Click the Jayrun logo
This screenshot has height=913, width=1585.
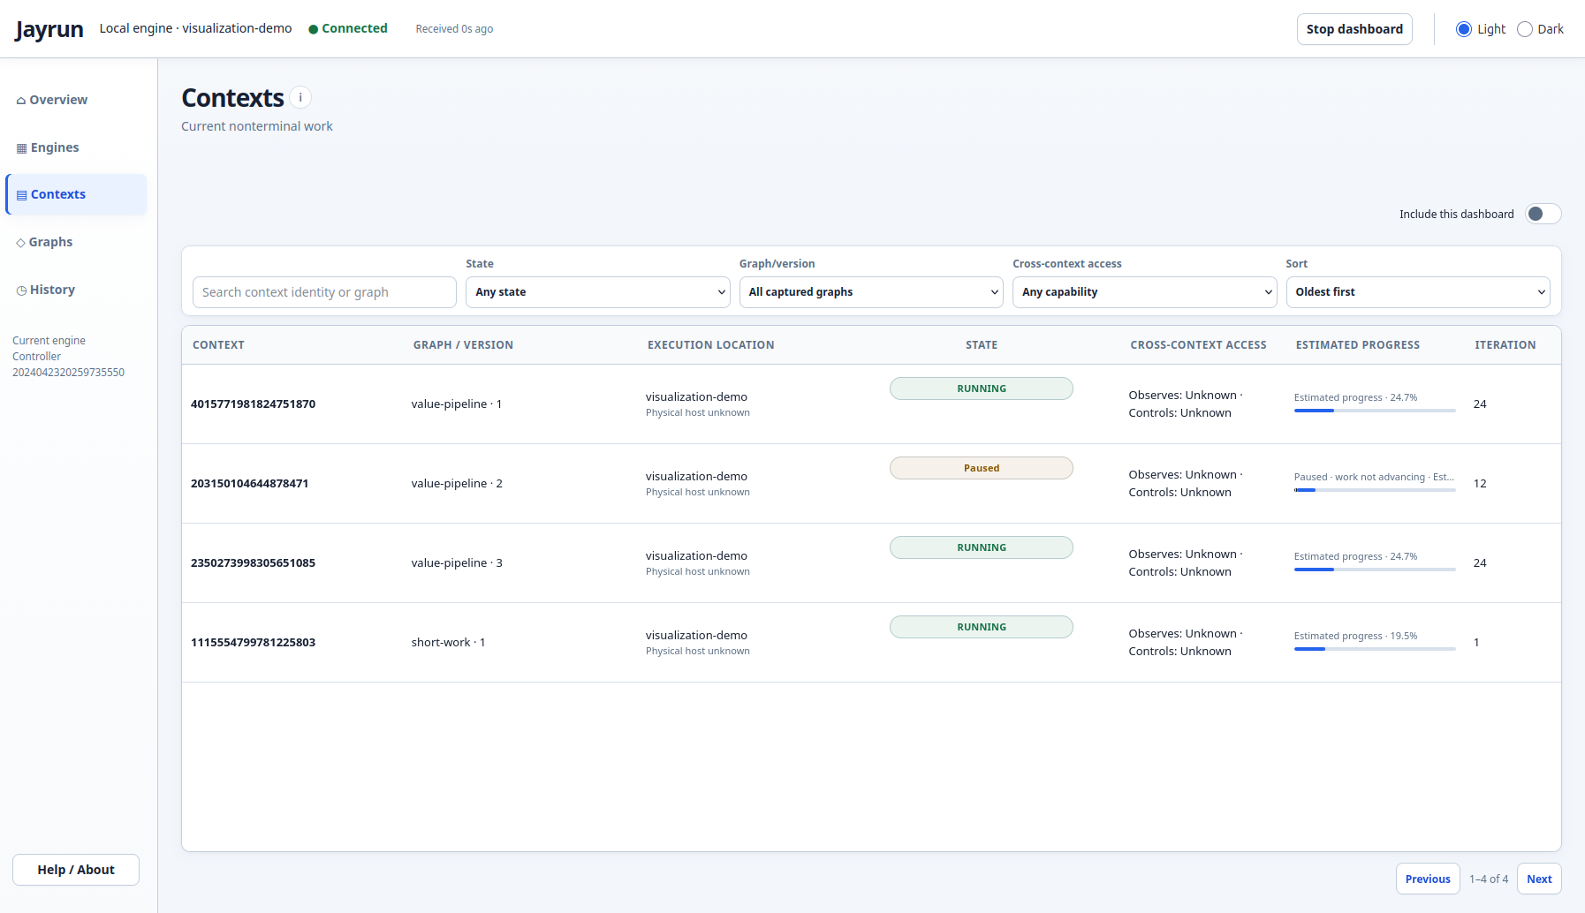(x=49, y=29)
